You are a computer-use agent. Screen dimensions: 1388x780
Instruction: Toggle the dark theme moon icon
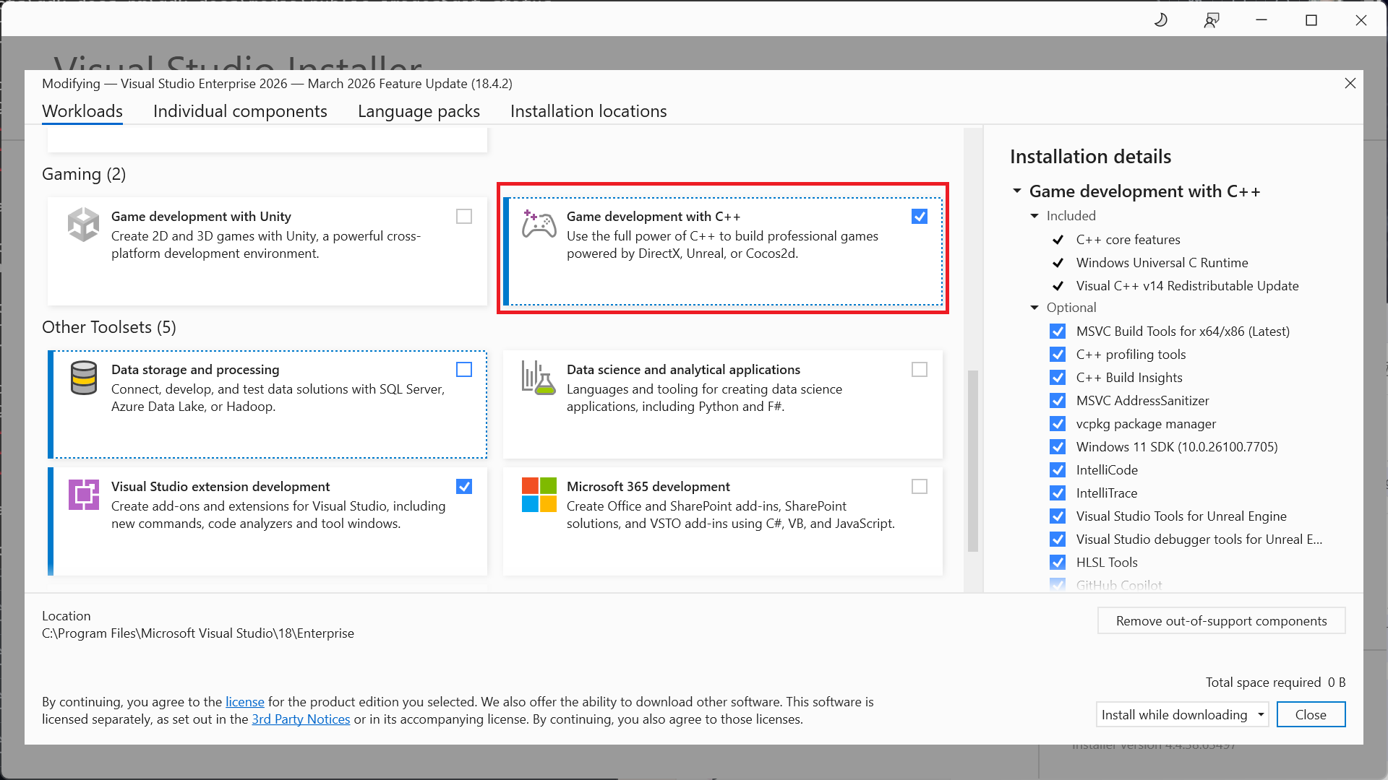pos(1161,20)
